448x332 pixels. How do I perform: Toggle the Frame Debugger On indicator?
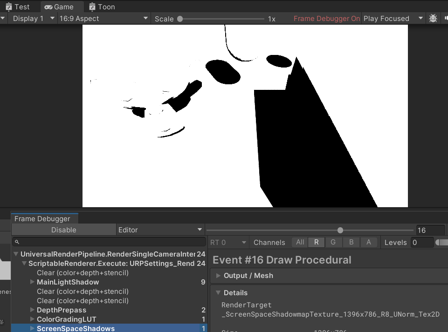[326, 18]
